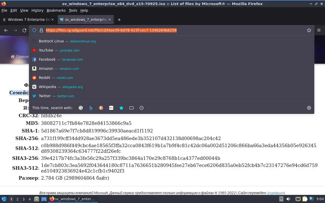
Task: Open the clipboard manager tray icon
Action: 305,199
